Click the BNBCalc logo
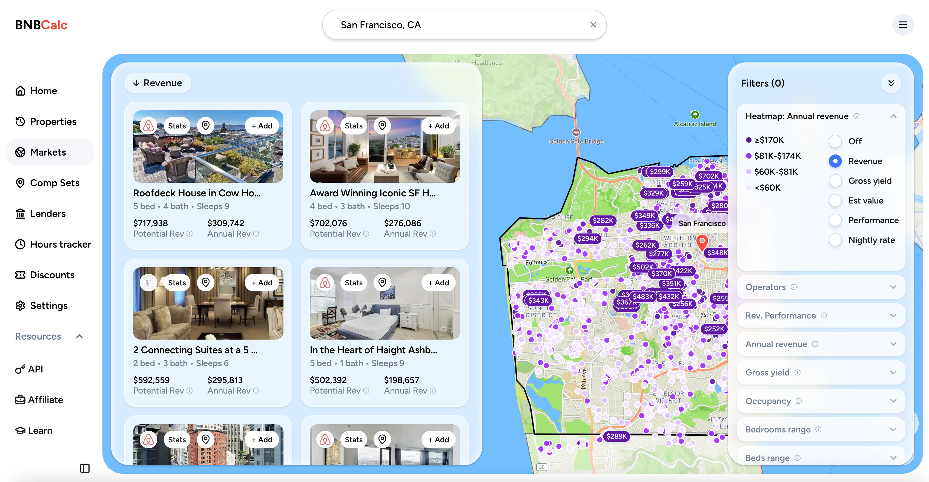 pos(41,25)
